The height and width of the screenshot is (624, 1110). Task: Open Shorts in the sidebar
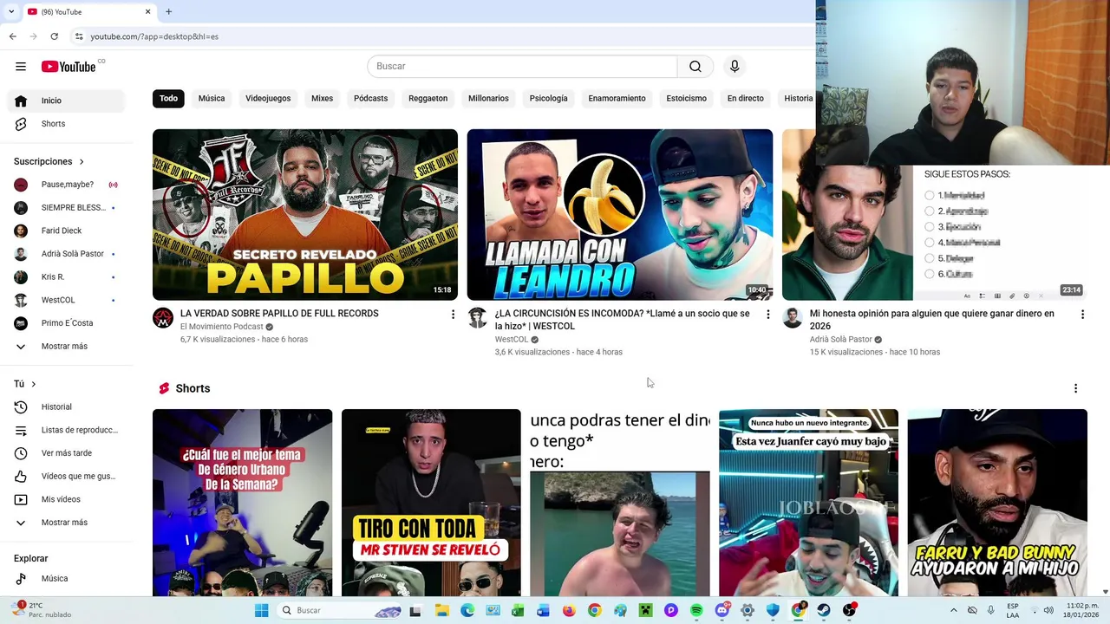[x=66, y=124]
